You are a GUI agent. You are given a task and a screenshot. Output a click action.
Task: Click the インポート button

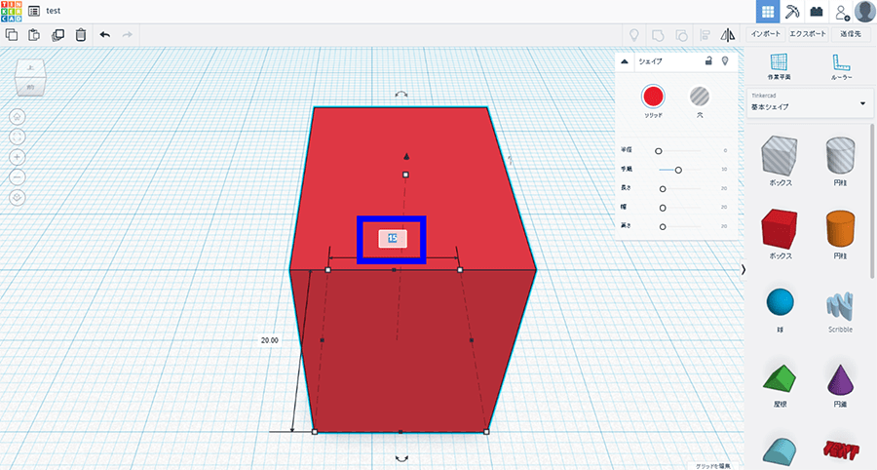click(x=766, y=34)
